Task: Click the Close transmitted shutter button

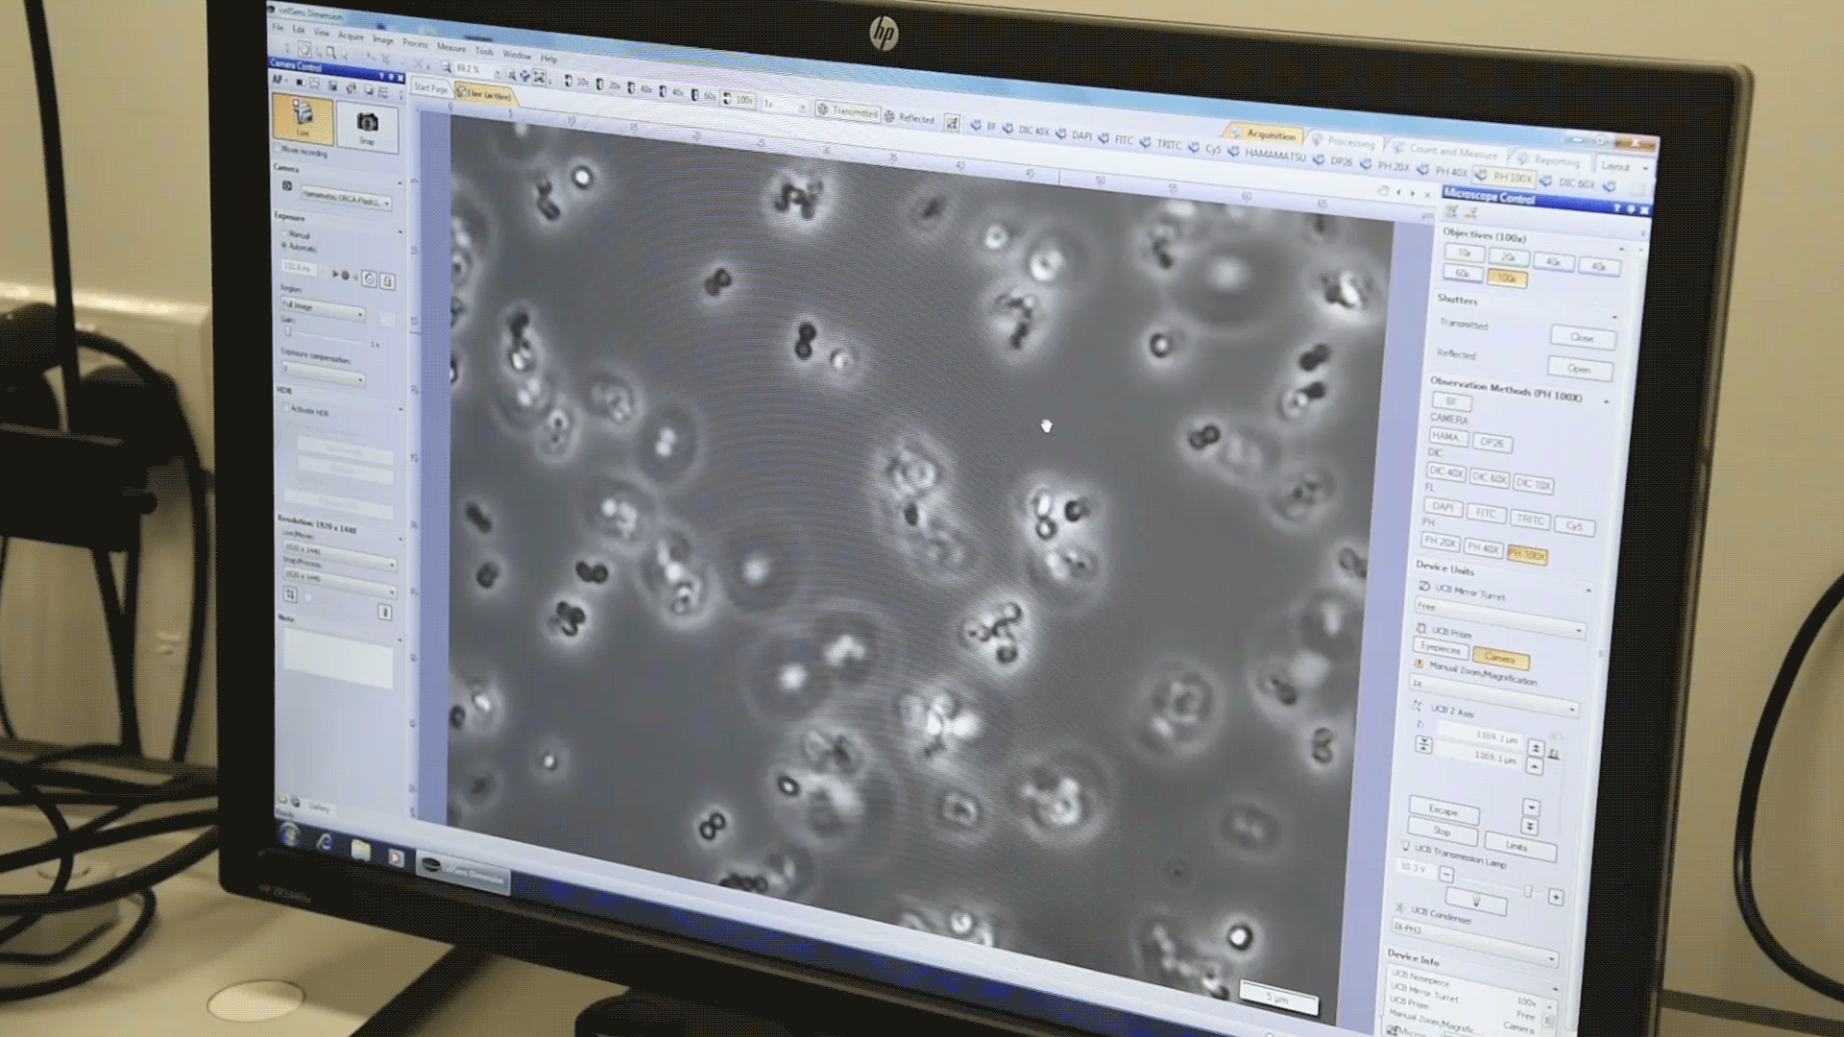Action: [x=1582, y=337]
